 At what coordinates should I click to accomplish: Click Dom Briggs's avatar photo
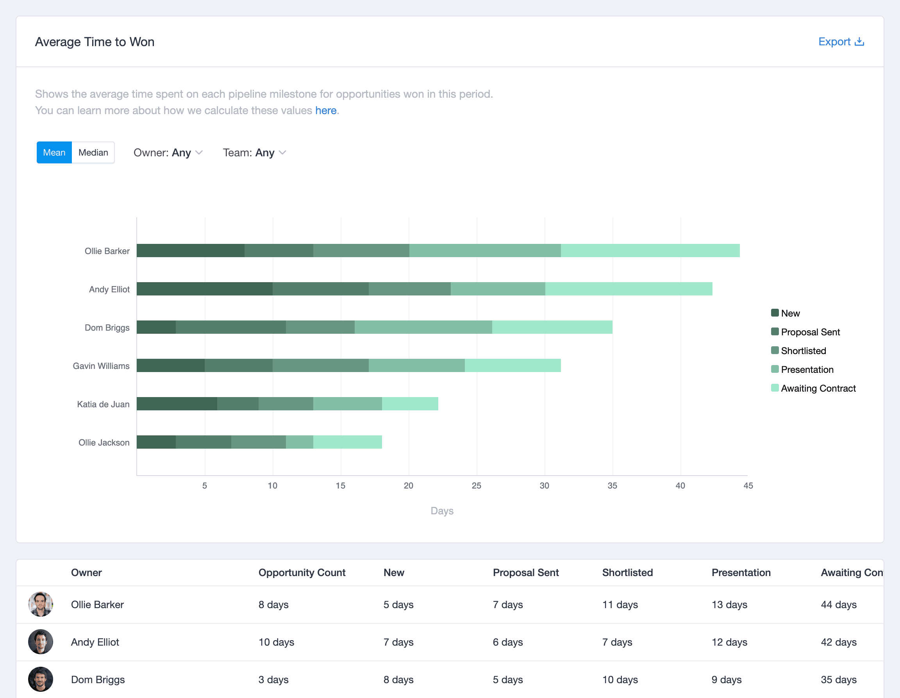(x=40, y=680)
